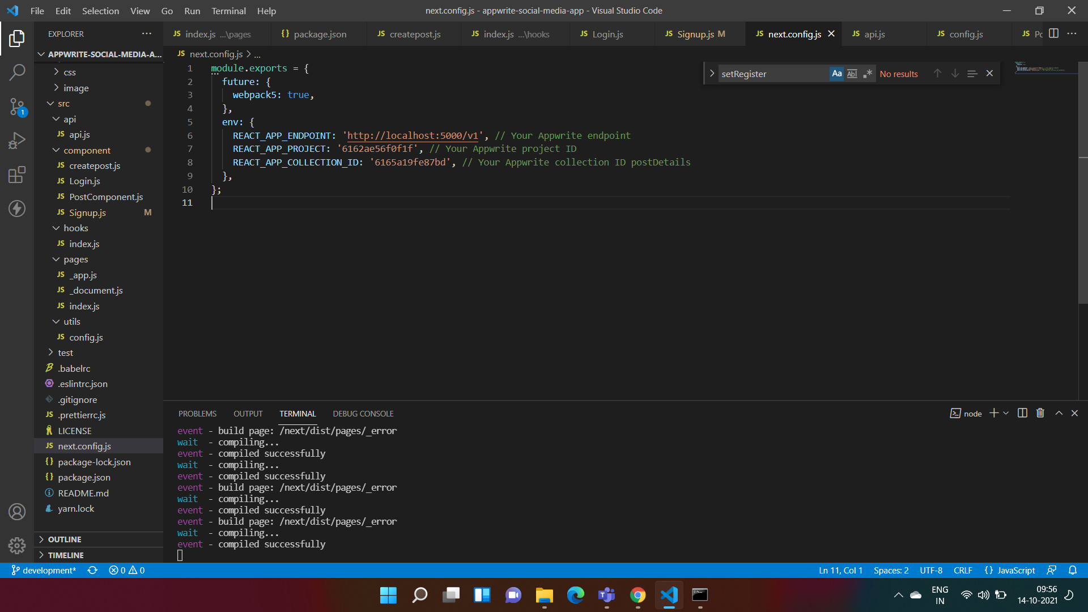Change the UTF-8 encoding
This screenshot has height=612, width=1088.
pyautogui.click(x=931, y=570)
